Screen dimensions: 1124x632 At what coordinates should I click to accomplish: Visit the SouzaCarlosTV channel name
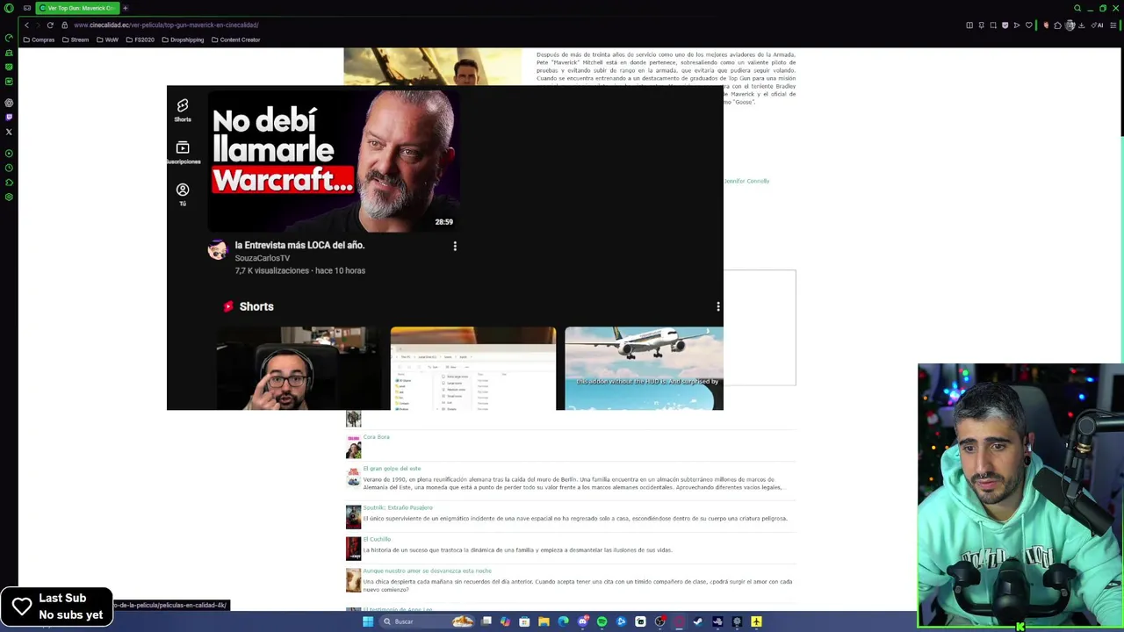coord(262,258)
